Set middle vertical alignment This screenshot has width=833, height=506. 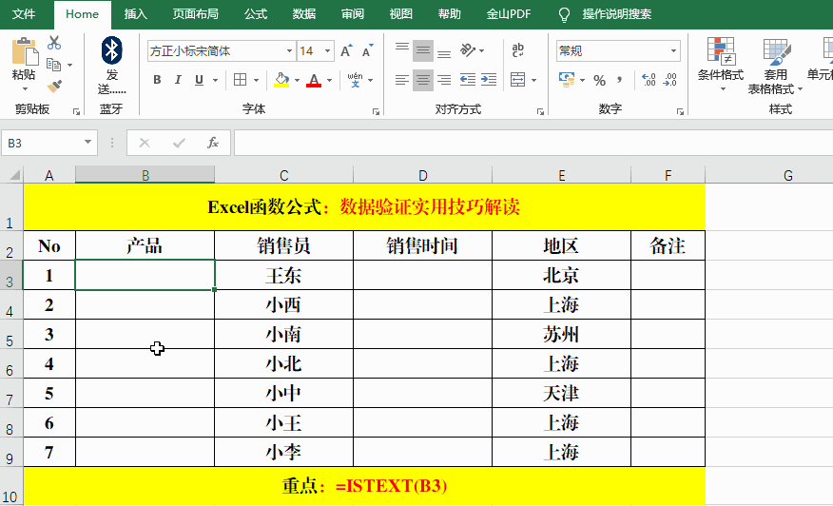[423, 50]
